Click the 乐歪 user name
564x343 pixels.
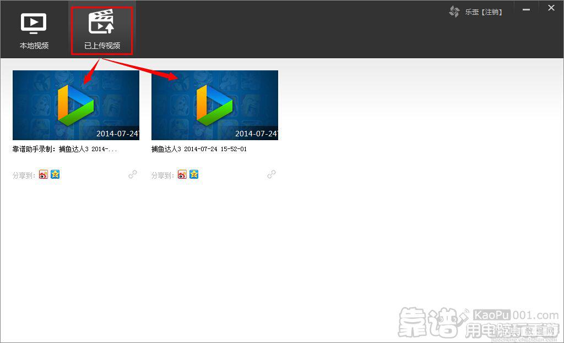click(472, 12)
